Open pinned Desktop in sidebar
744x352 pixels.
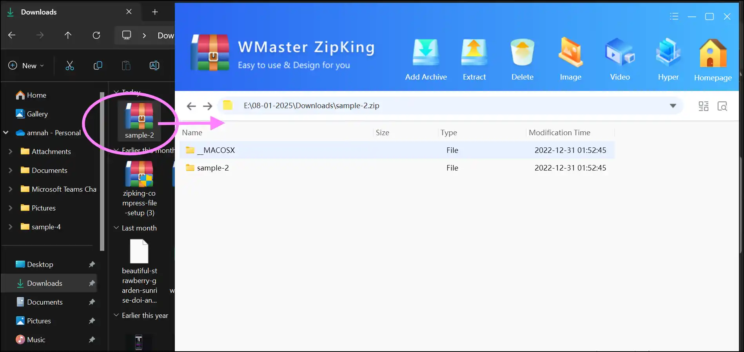[49, 265]
